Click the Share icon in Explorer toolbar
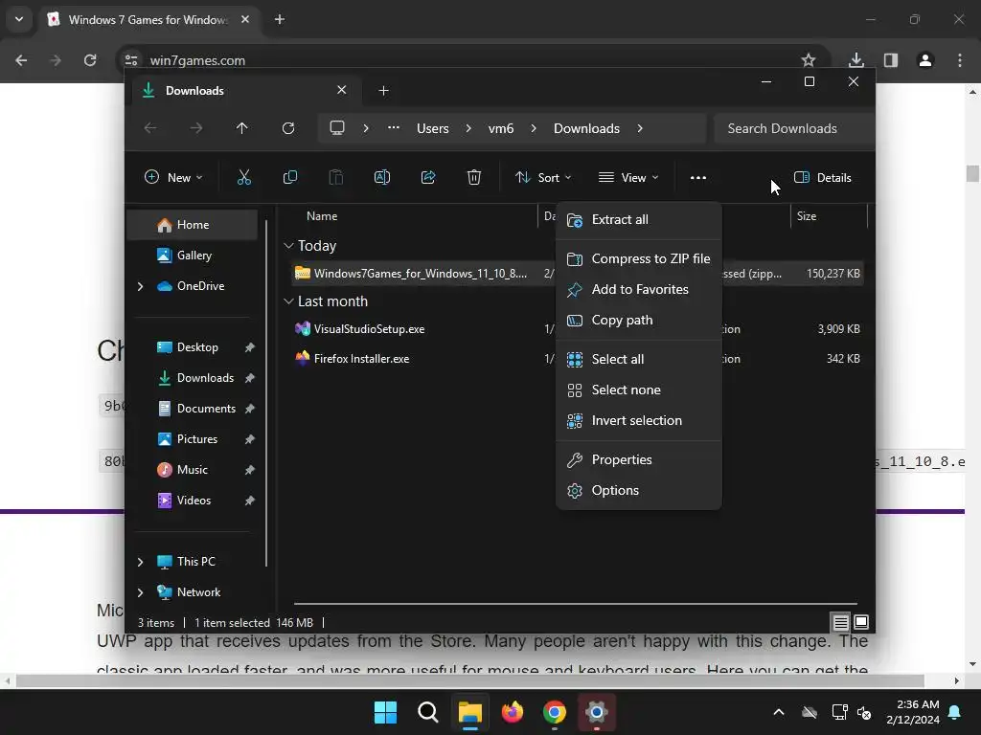 pyautogui.click(x=428, y=177)
